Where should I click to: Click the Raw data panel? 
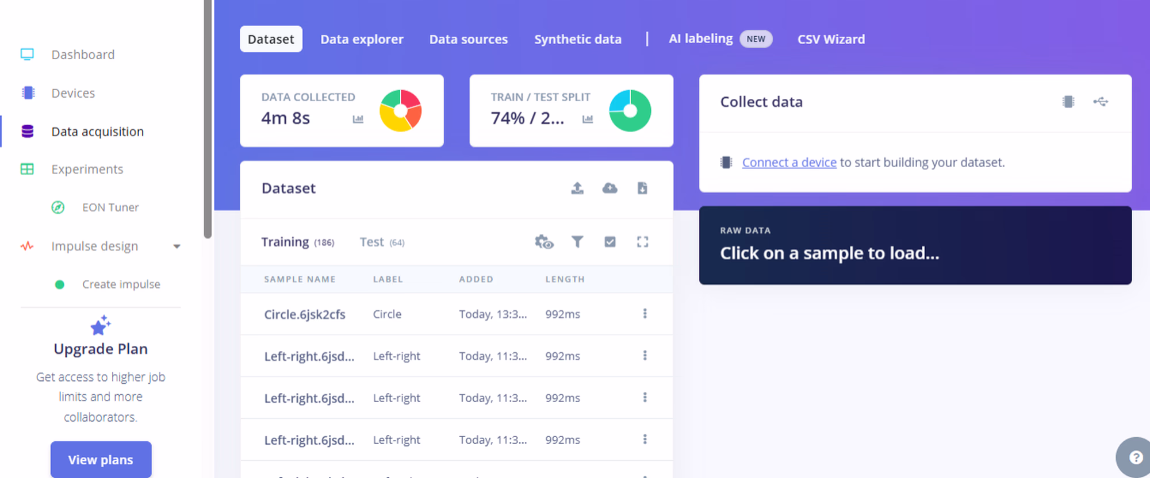915,245
